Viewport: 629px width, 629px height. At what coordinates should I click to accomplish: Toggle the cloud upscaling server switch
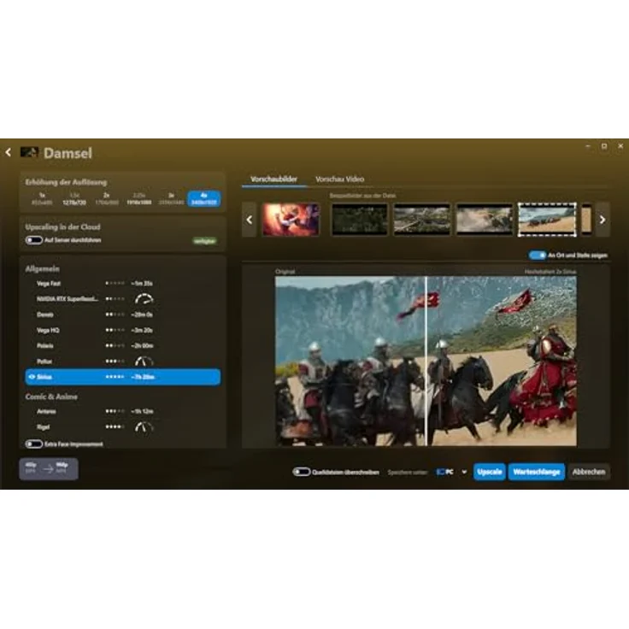coord(34,240)
